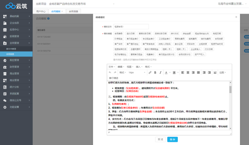Viewport: 249px width, 145px height.
Task: Click the 物业管理 grid icon
Action: tap(5, 80)
